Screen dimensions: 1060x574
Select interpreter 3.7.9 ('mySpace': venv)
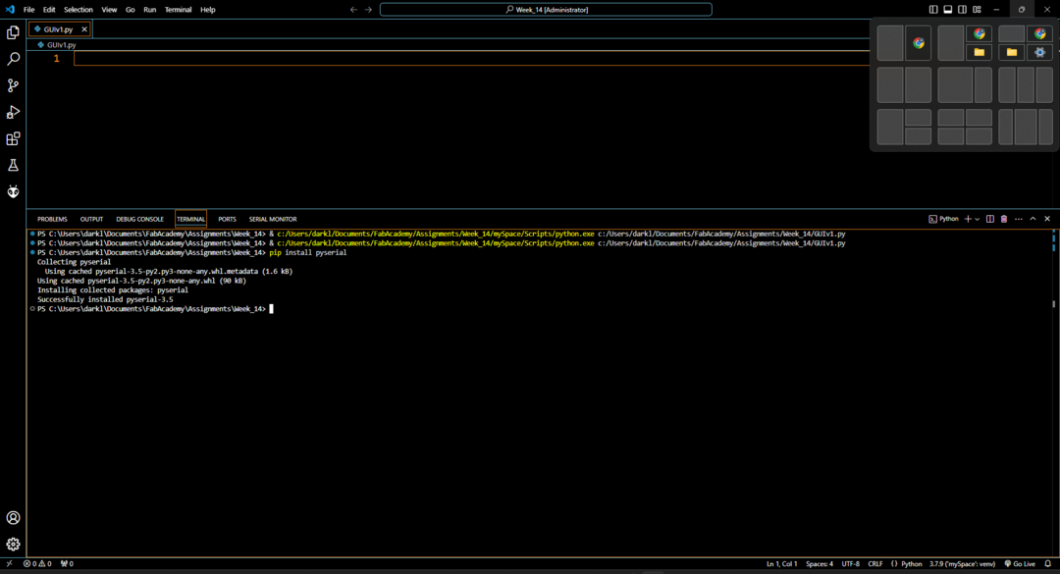[962, 564]
